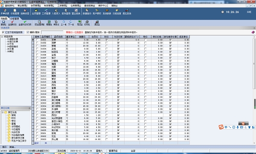Screen dimensions: 256x154
Task: Open the 挂帐收款 toolbar icon
Action: pyautogui.click(x=25, y=12)
